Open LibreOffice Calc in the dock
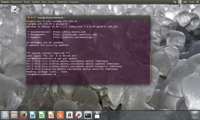The height and width of the screenshot is (120, 200). pos(42,115)
